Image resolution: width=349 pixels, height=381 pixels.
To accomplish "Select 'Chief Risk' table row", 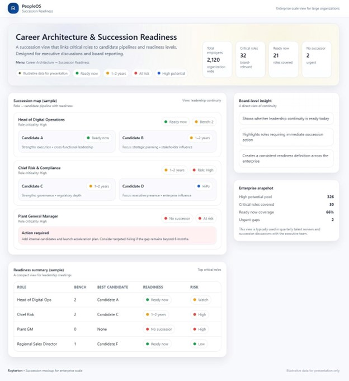I will click(x=117, y=314).
